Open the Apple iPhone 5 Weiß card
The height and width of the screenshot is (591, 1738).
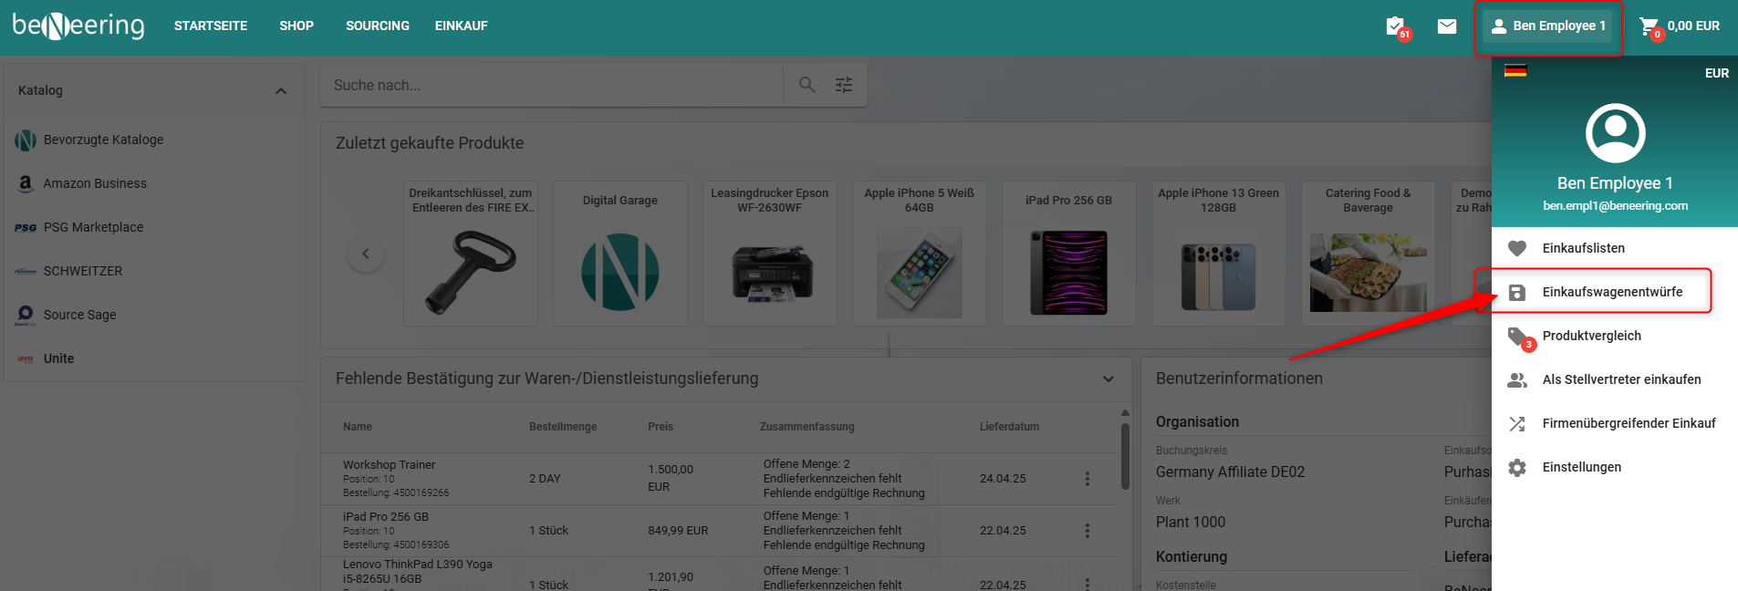click(920, 254)
